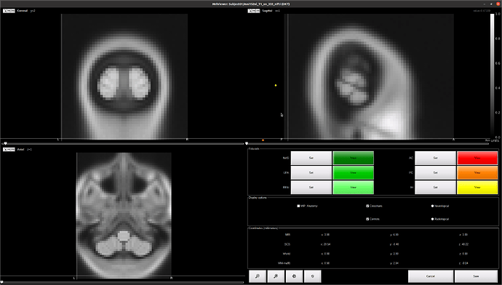Image resolution: width=502 pixels, height=285 pixels.
Task: Uncheck the Controls checkbox
Action: [367, 219]
